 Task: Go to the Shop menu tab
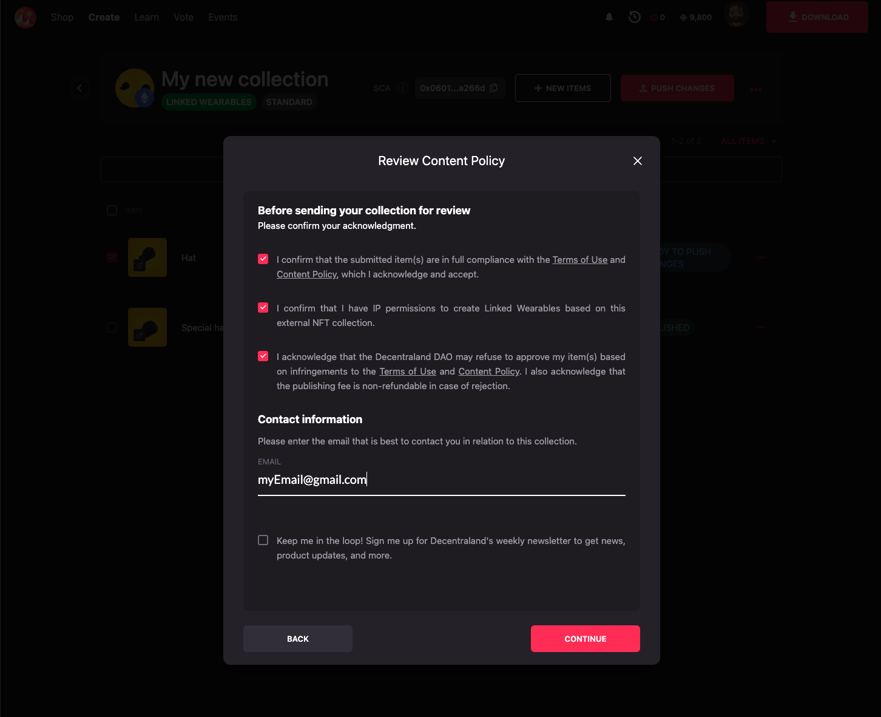click(62, 17)
